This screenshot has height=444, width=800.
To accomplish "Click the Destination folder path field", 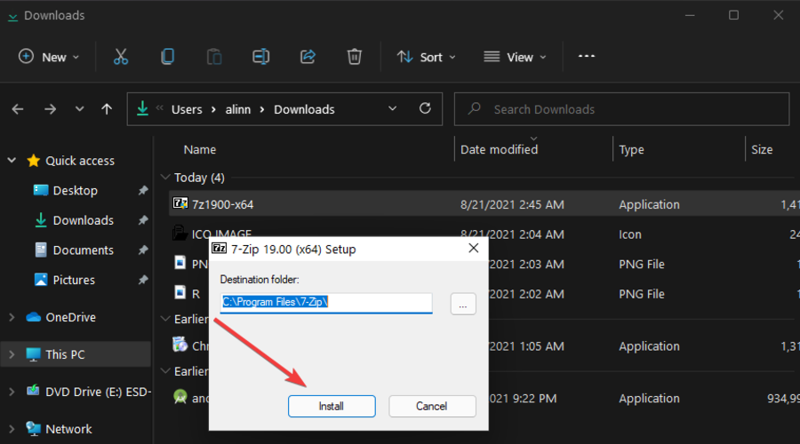I will coord(326,303).
